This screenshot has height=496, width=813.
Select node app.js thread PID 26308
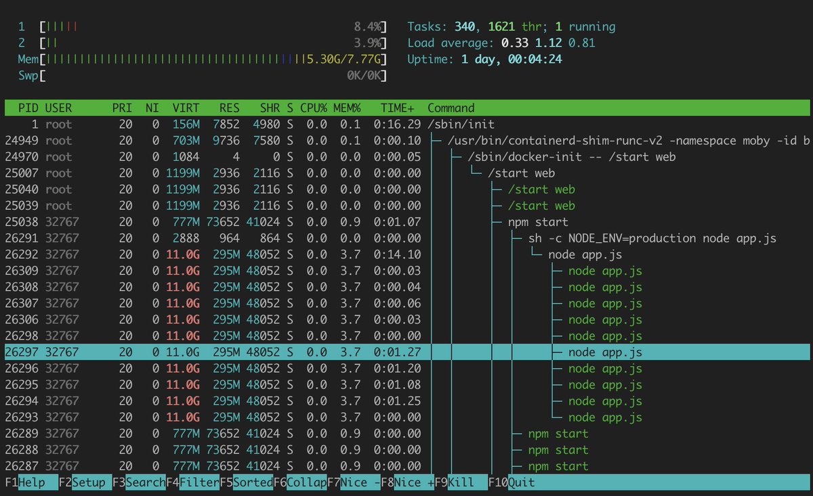pyautogui.click(x=407, y=287)
